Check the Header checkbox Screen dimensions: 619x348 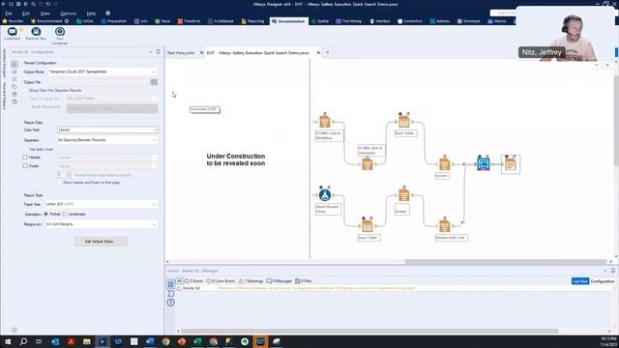point(25,157)
